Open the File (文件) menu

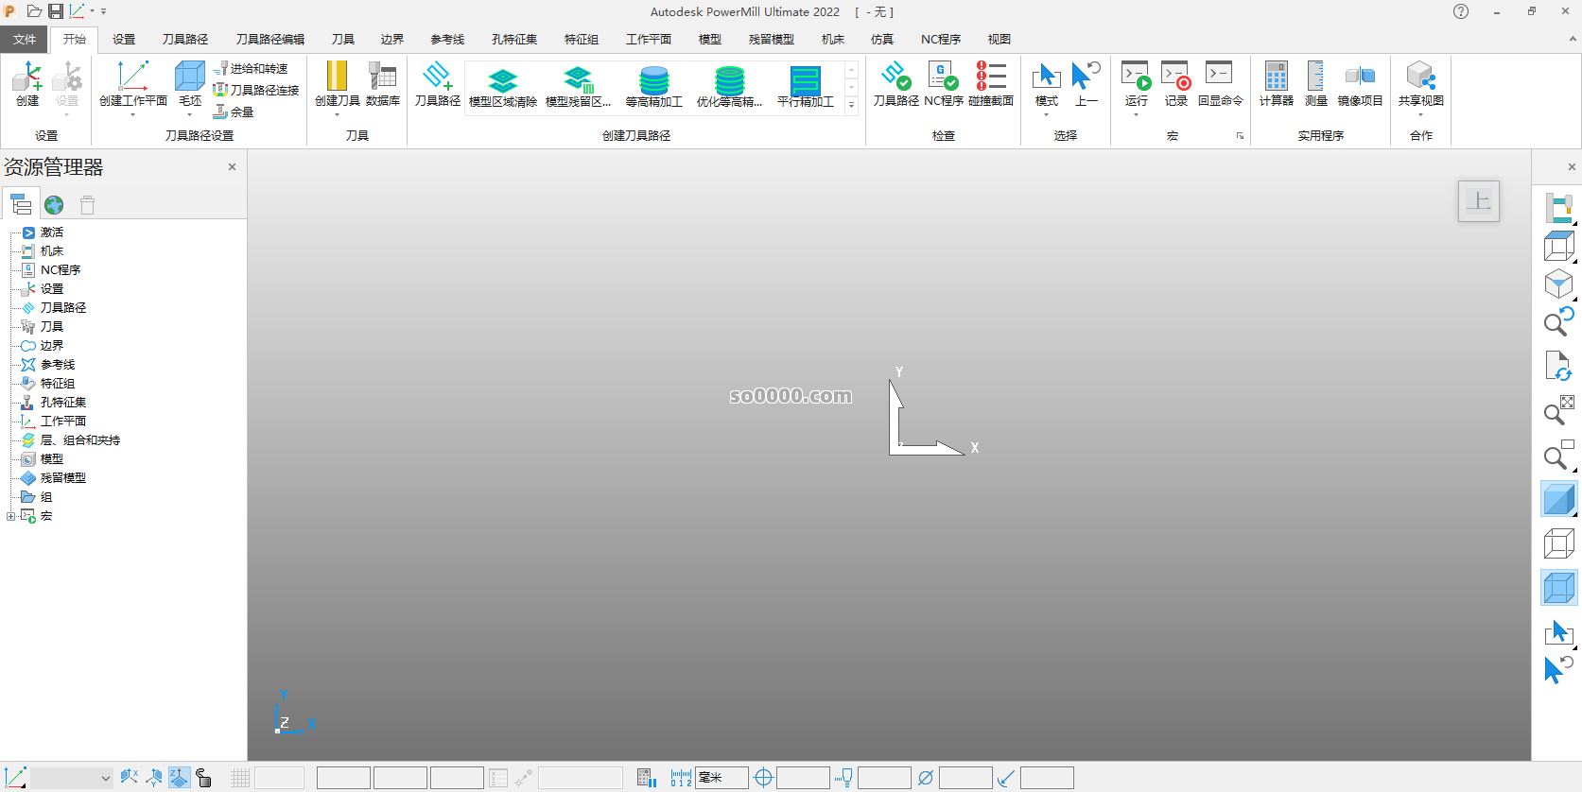25,39
